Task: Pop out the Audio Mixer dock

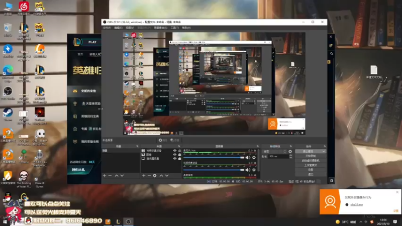Action: click(258, 146)
